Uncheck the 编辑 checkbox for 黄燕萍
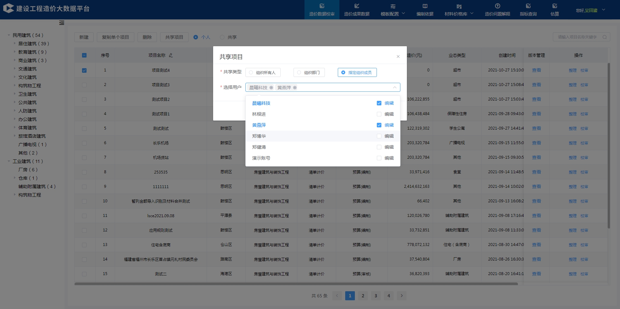 (379, 125)
